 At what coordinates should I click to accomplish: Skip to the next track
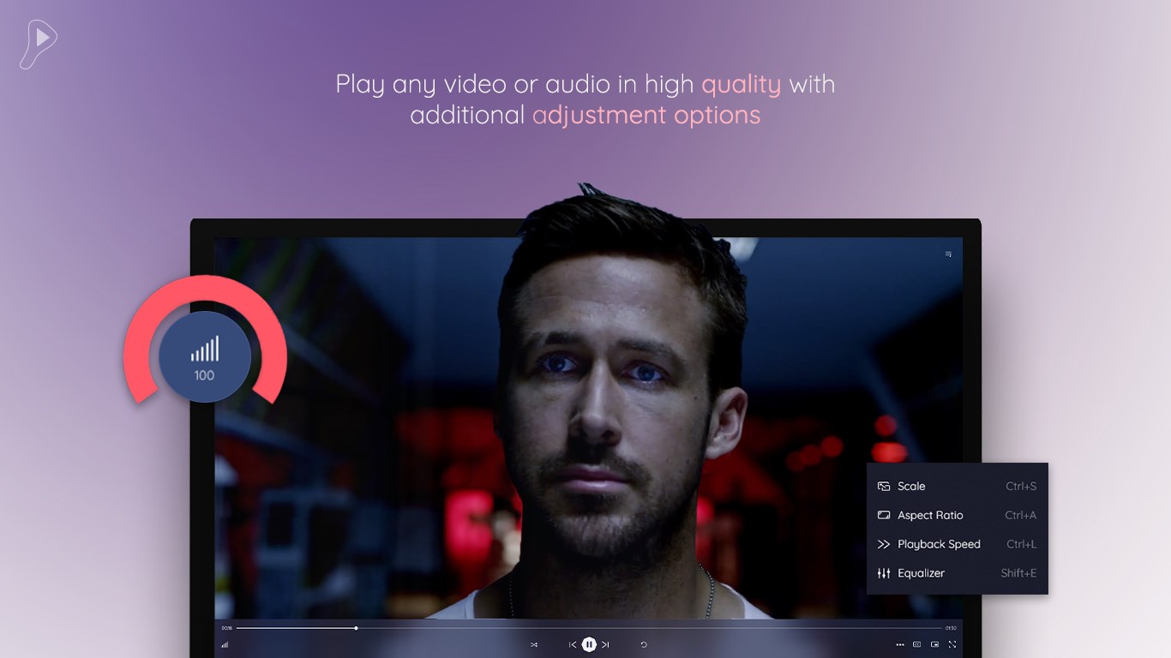pyautogui.click(x=605, y=644)
